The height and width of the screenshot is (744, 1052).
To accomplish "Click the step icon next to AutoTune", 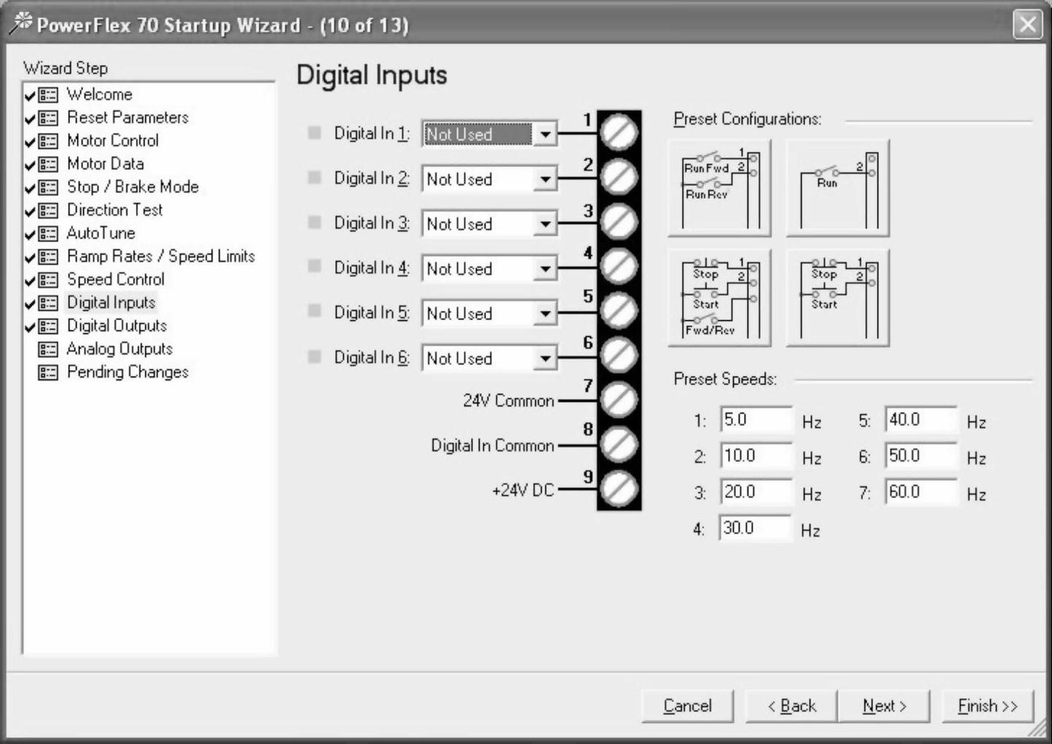I will coord(48,234).
